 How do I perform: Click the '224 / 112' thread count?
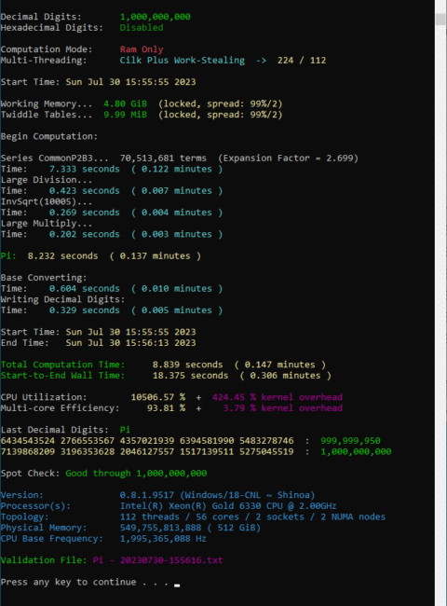302,61
